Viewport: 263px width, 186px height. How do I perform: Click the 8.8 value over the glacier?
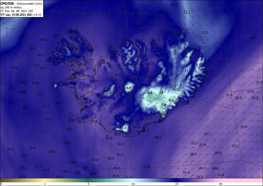(128, 88)
